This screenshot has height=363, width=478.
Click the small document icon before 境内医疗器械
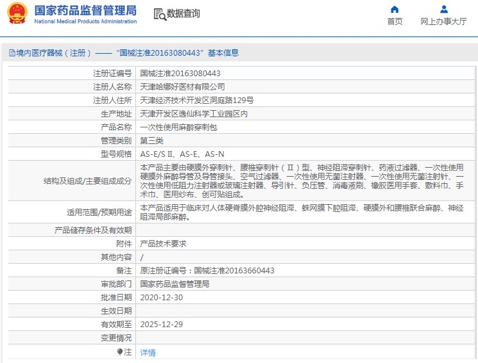click(12, 53)
